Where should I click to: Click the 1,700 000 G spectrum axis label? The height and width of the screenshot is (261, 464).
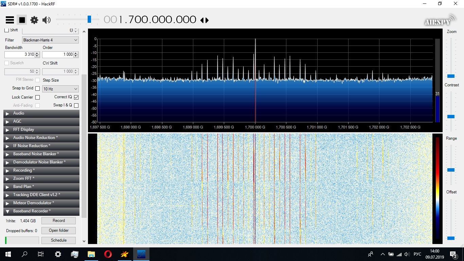255,127
